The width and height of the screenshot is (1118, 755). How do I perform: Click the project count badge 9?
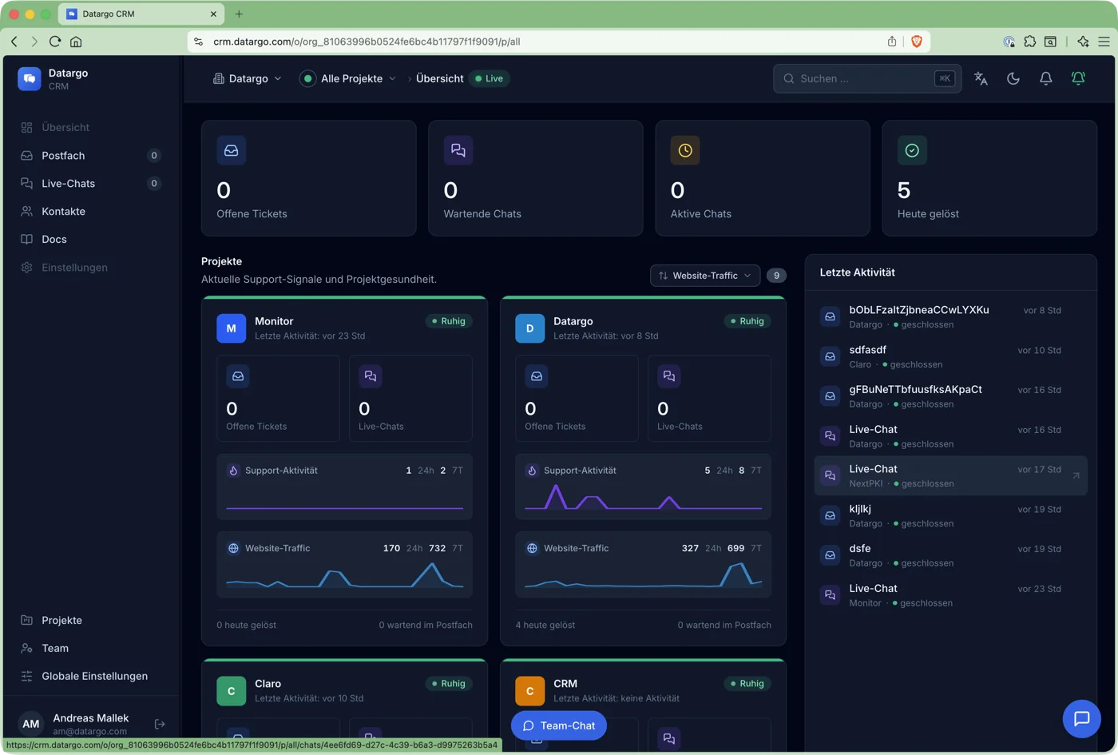pyautogui.click(x=776, y=276)
